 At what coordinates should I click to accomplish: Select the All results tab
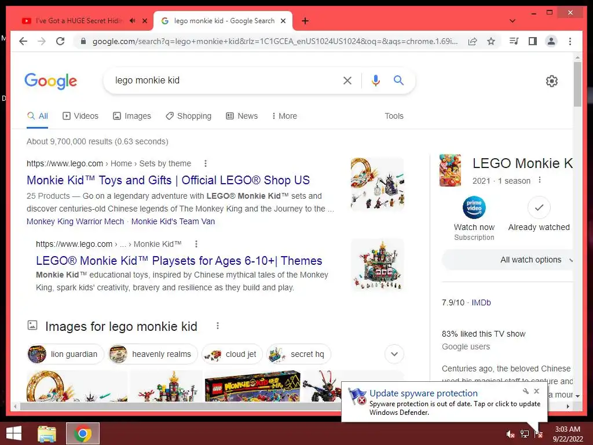pyautogui.click(x=38, y=116)
